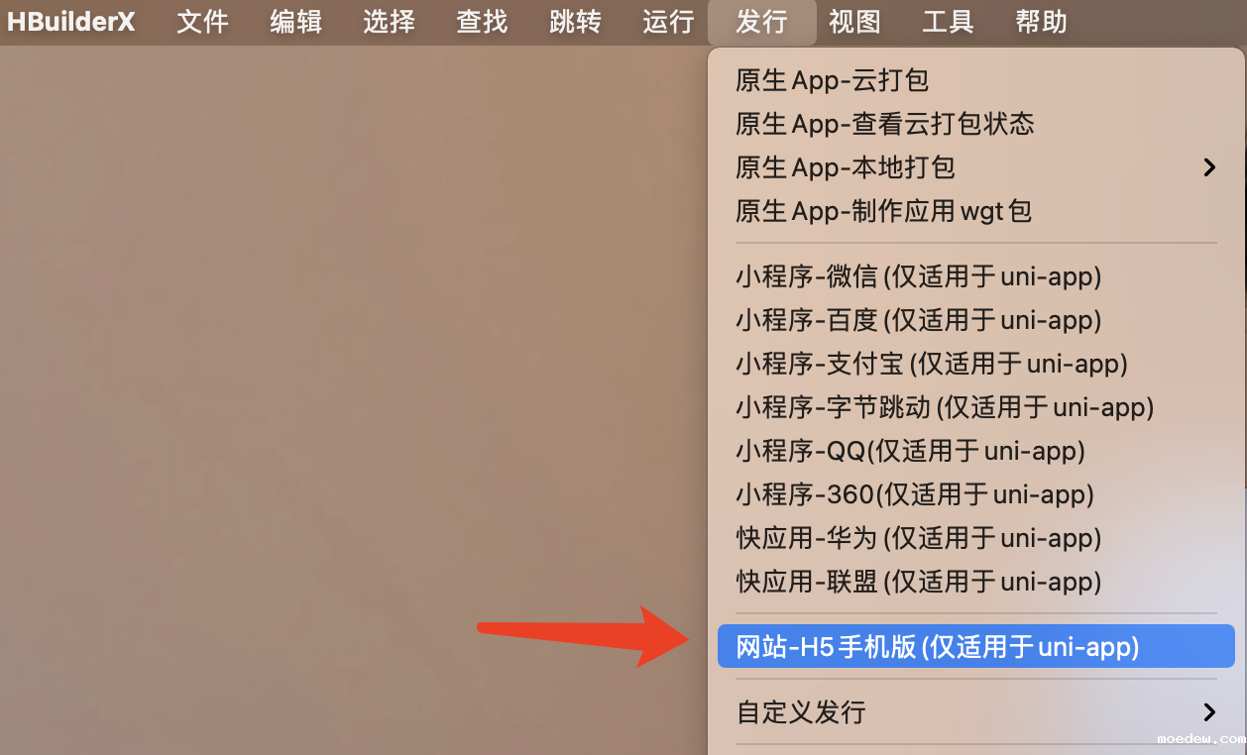Viewport: 1247px width, 755px height.
Task: Publish to 小程序-微信
Action: point(976,276)
